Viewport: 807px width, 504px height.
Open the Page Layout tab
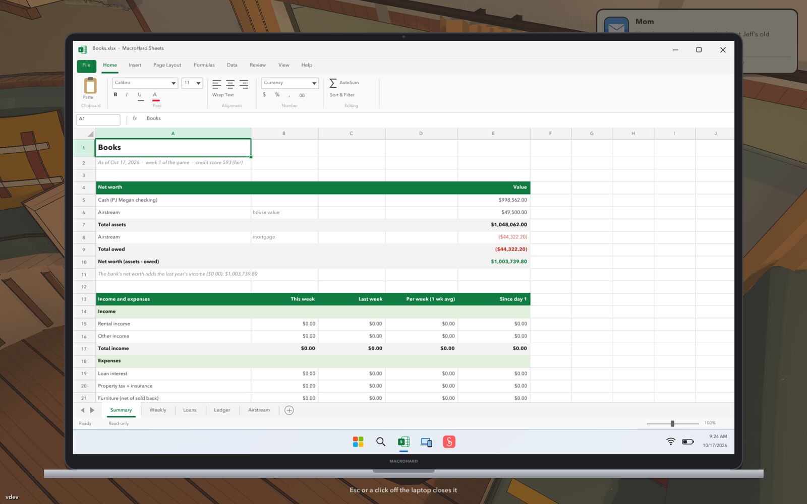coord(167,65)
